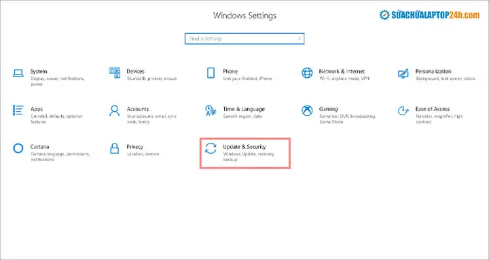Click 'Link your Android, iPhone' description
Image resolution: width=489 pixels, height=260 pixels.
point(248,79)
